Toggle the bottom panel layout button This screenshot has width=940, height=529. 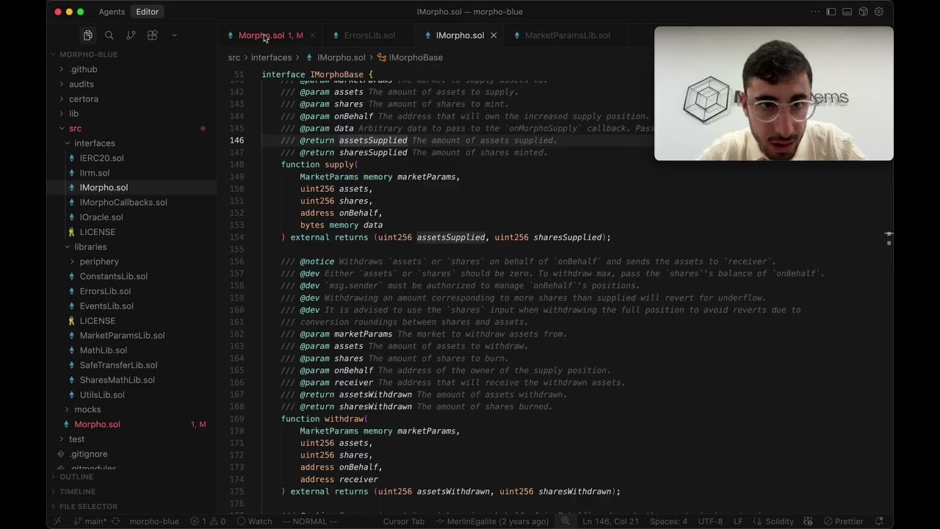pos(847,12)
